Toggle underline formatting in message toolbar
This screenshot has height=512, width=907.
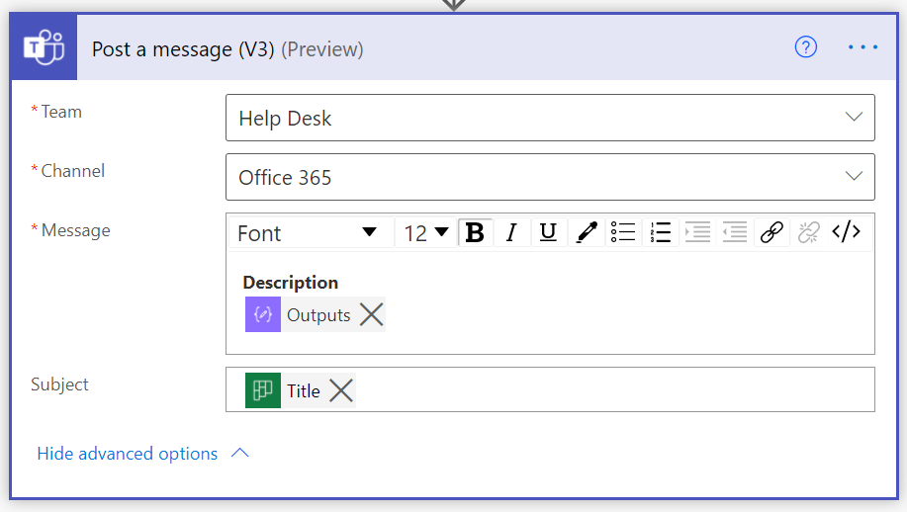[548, 232]
